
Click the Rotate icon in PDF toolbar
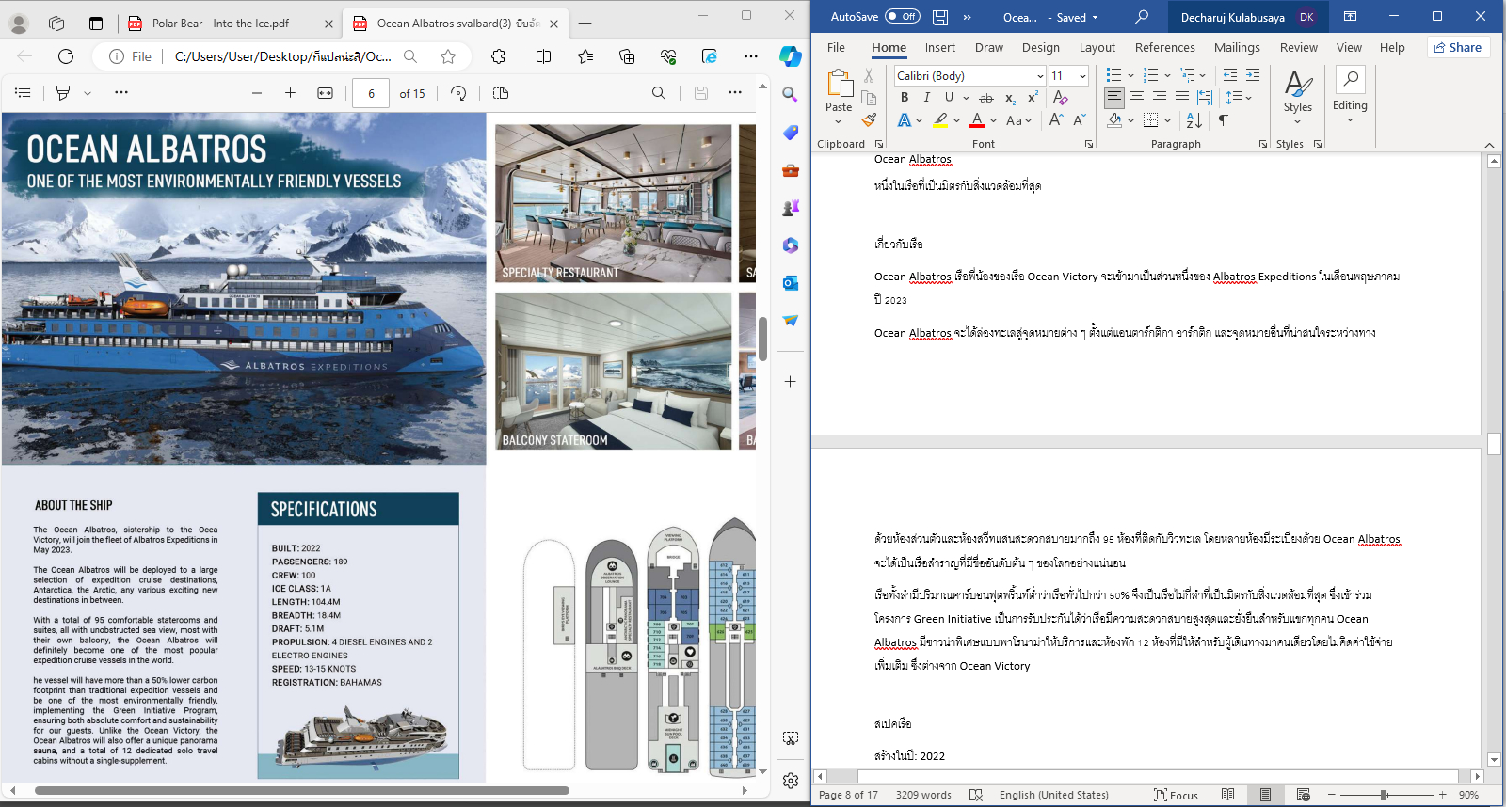tap(458, 93)
